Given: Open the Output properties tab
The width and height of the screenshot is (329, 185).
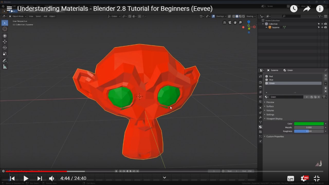Looking at the screenshot, I should click(260, 87).
